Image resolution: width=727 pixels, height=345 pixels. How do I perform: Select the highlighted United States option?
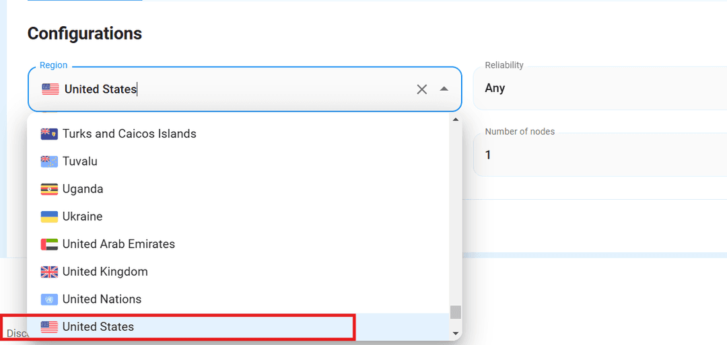(98, 327)
